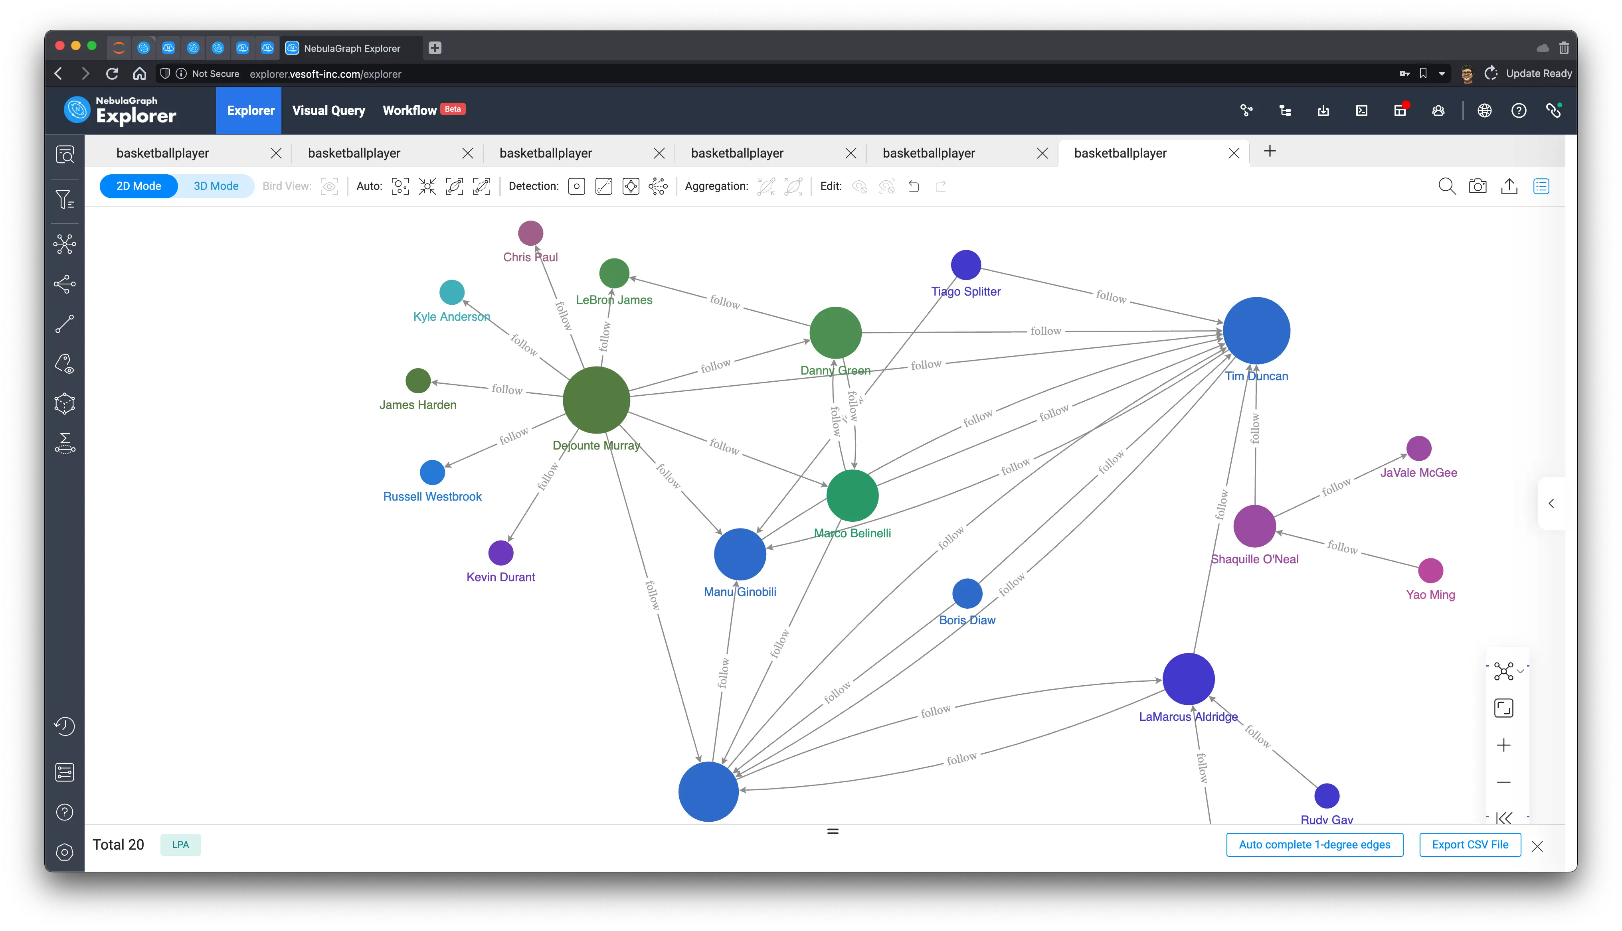Click the search icon in toolbar
1622x931 pixels.
tap(1446, 186)
